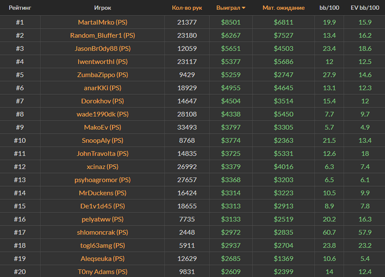This screenshot has width=385, height=277.
Task: Open T0ny Adams (PS) player link
Action: (x=103, y=271)
